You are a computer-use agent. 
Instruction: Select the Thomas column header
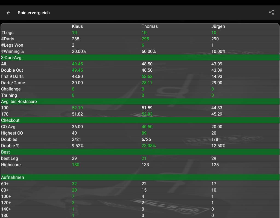pos(150,26)
